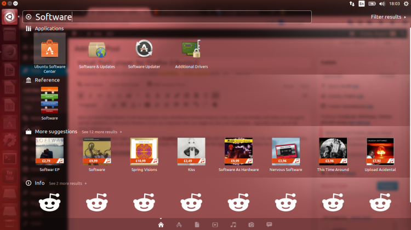Image resolution: width=411 pixels, height=230 pixels.
Task: Launch Additional Drivers
Action: [x=191, y=54]
